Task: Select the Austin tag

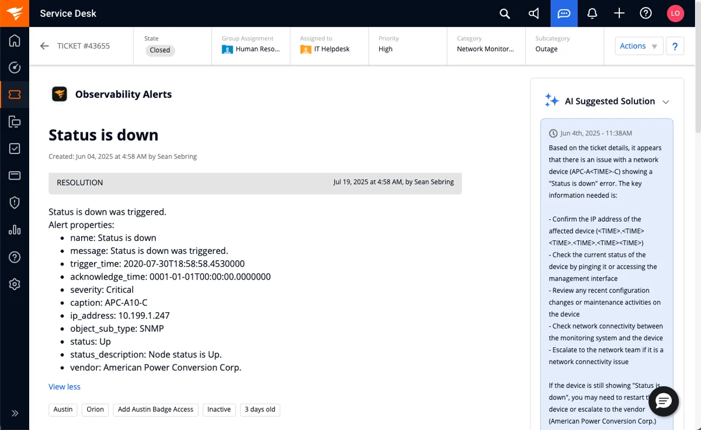Action: [x=63, y=410]
